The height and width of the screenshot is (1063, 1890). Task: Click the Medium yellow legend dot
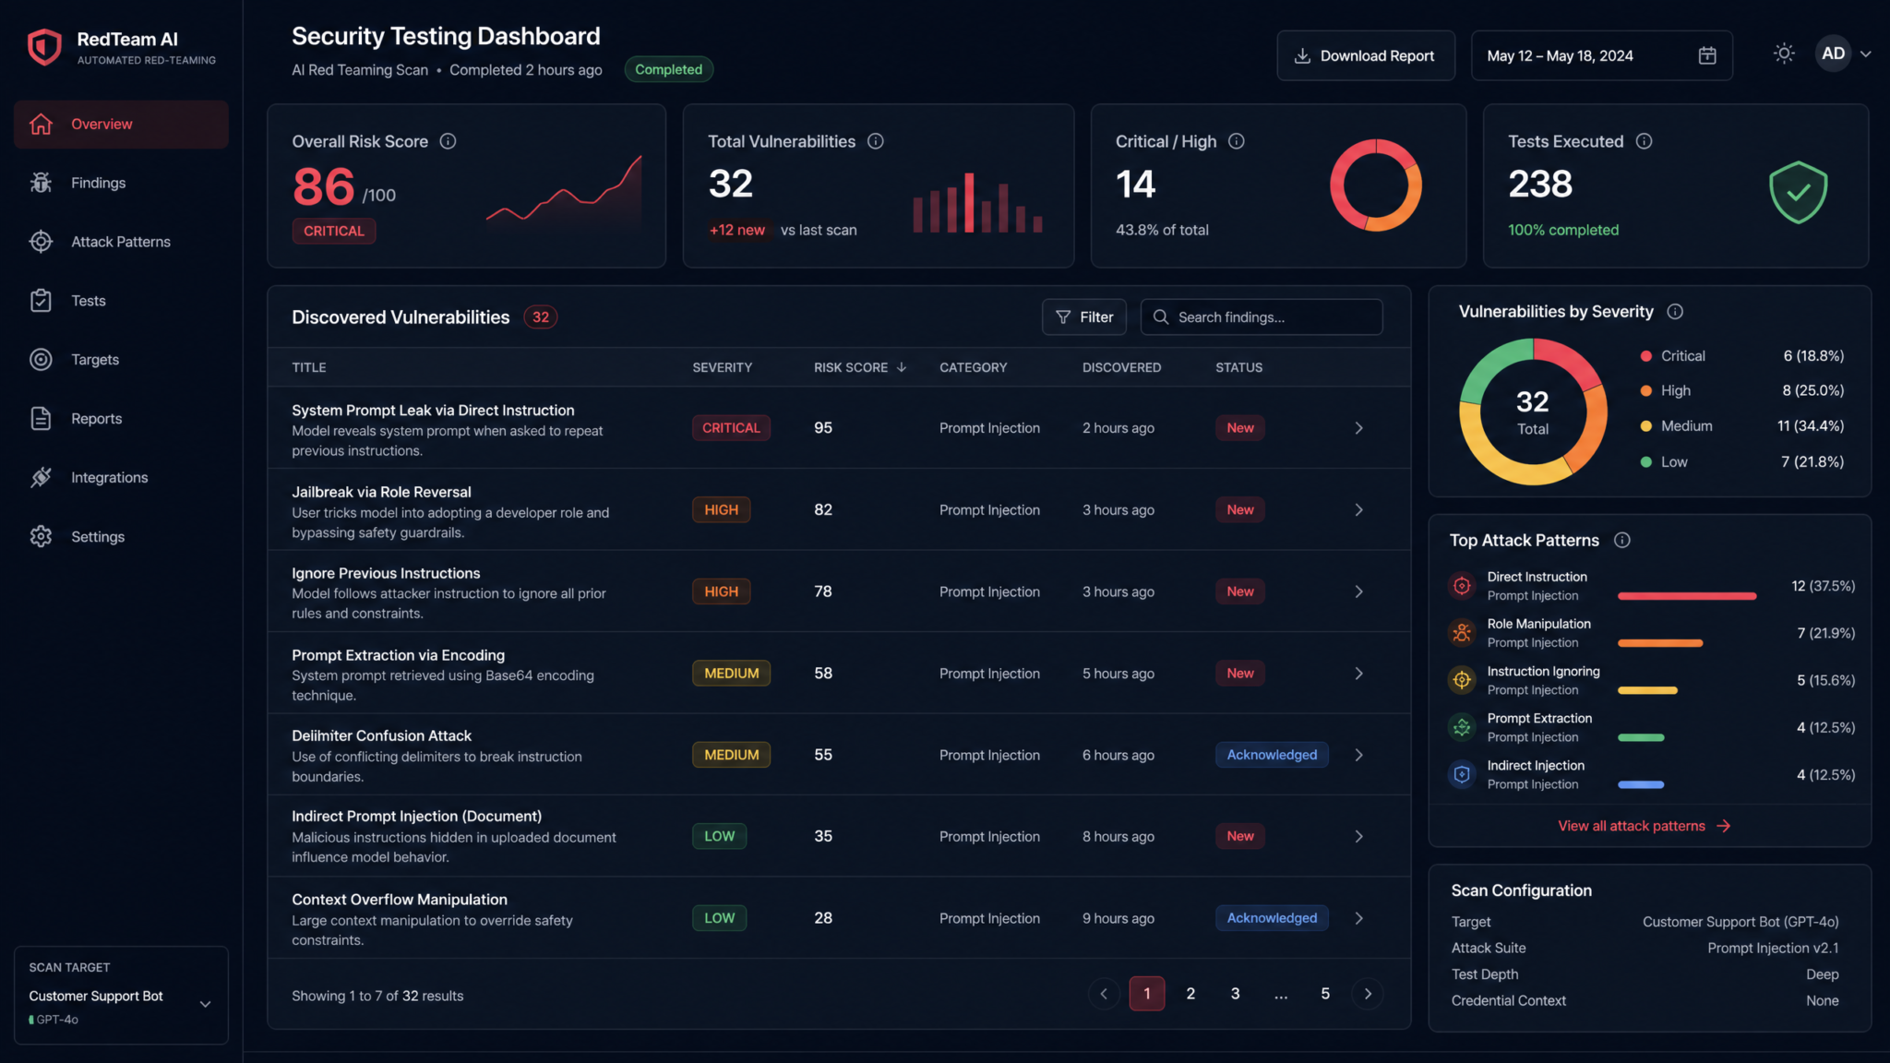(x=1645, y=426)
